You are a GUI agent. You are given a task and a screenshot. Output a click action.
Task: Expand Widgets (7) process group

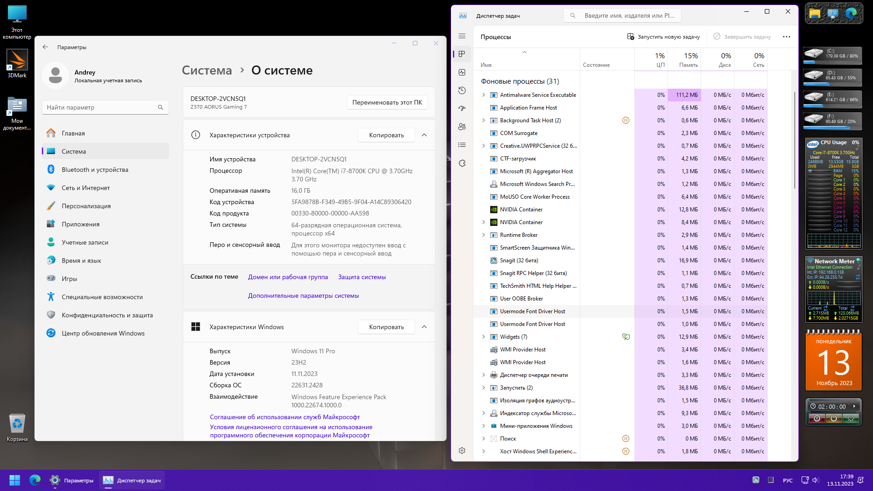click(483, 337)
